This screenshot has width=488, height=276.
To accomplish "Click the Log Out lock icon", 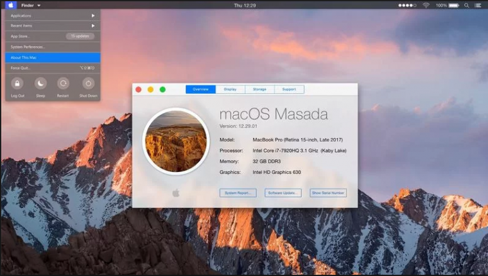I will pos(17,83).
